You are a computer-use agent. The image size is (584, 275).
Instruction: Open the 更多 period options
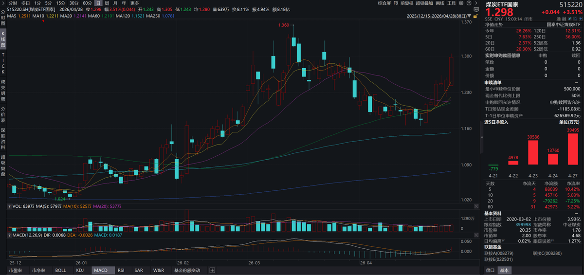[x=134, y=3]
